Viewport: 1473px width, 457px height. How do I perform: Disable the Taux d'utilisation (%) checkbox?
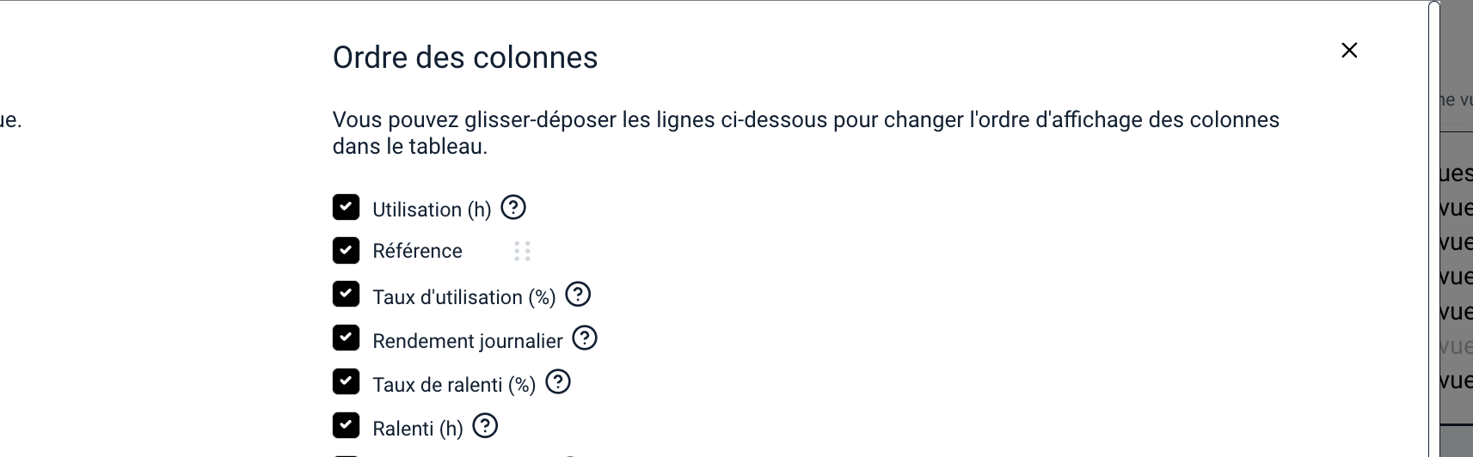click(x=346, y=295)
